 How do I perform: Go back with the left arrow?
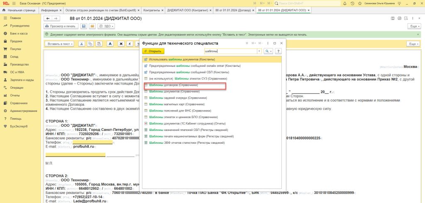pyautogui.click(x=48, y=18)
